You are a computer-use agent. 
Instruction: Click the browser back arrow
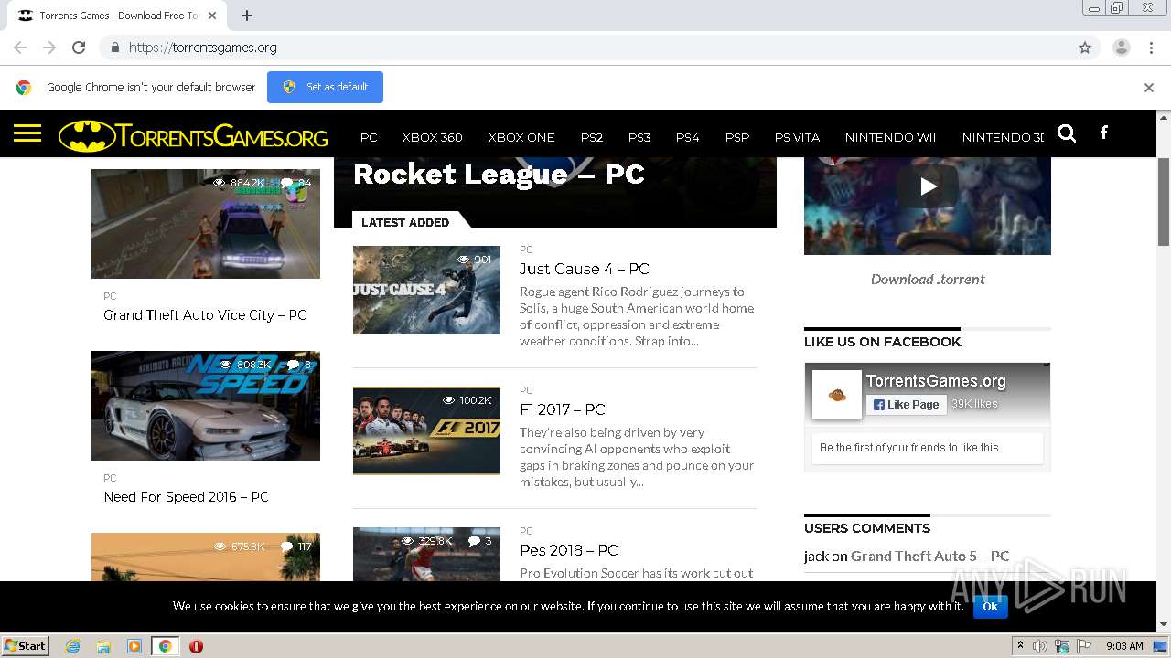20,48
